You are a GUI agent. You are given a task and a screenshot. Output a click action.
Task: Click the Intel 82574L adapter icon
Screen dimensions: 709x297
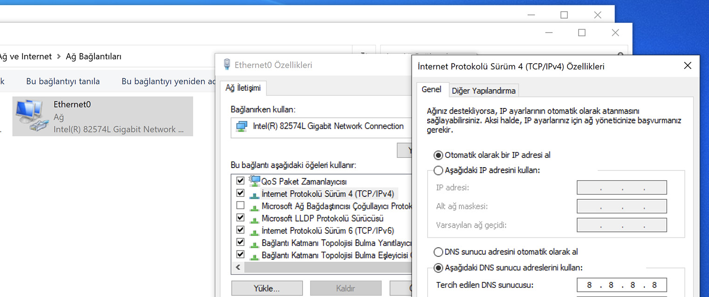pos(242,126)
